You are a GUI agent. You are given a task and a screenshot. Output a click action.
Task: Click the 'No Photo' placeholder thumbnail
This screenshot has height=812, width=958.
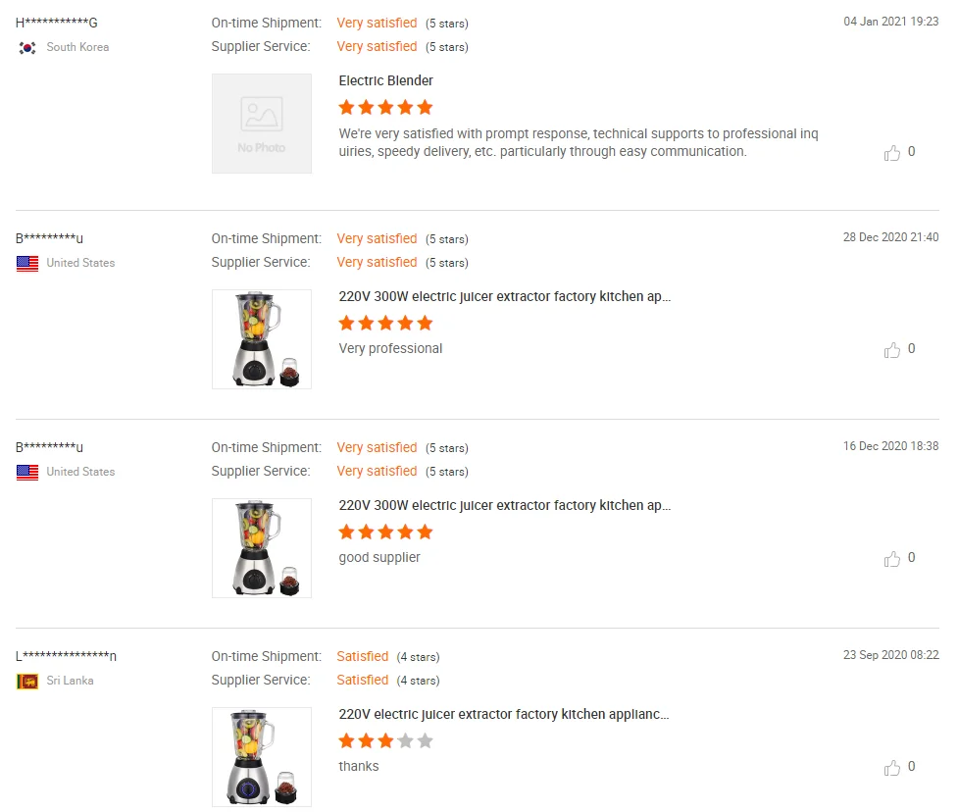[x=262, y=124]
